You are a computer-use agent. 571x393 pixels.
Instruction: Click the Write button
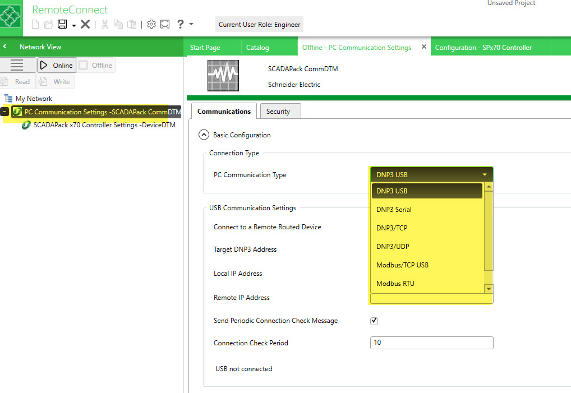pyautogui.click(x=56, y=81)
